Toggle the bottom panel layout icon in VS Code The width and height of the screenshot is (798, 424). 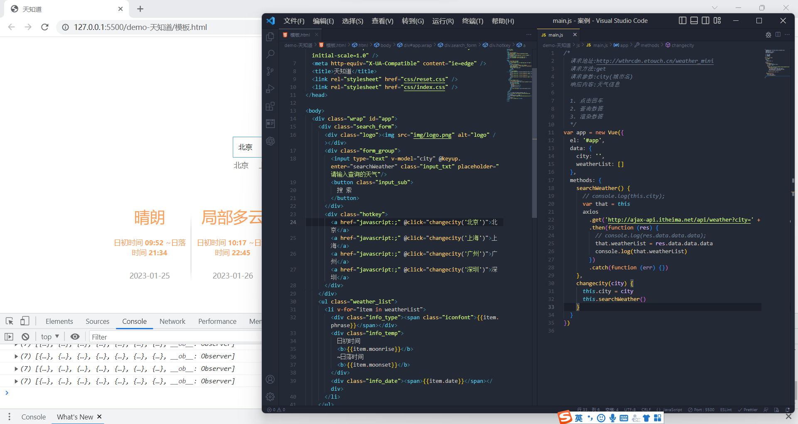click(x=694, y=20)
